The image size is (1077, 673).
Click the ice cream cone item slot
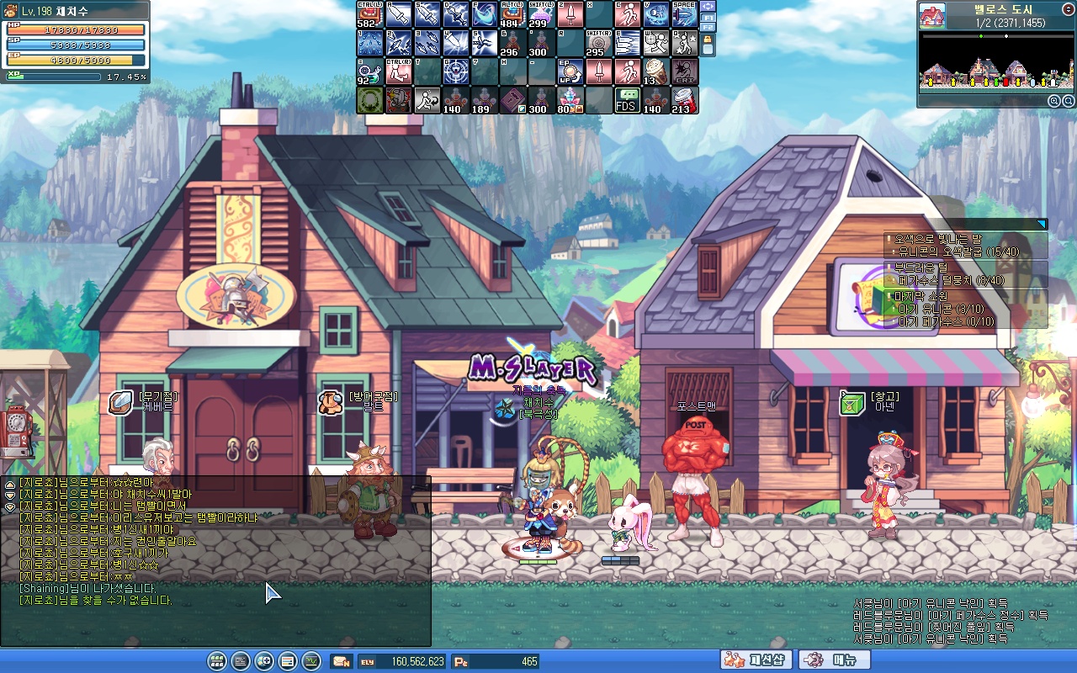(655, 72)
